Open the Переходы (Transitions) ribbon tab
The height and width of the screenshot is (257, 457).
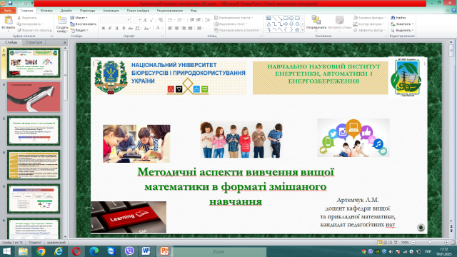point(87,11)
